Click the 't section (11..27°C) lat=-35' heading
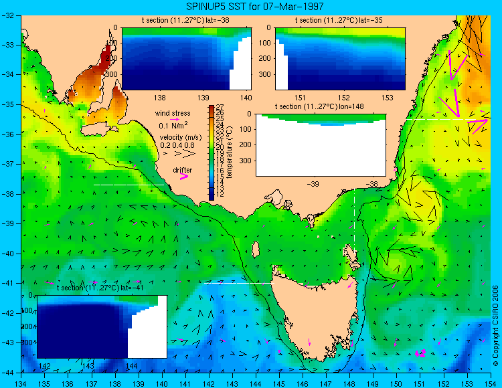This screenshot has width=502, height=388. pyautogui.click(x=339, y=20)
